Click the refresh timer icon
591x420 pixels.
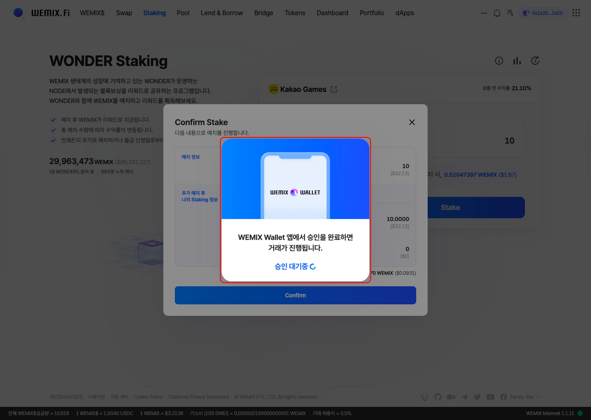[535, 61]
